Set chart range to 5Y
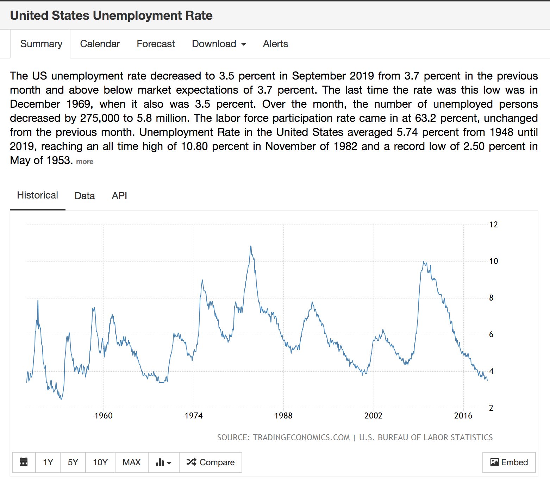 pos(73,462)
